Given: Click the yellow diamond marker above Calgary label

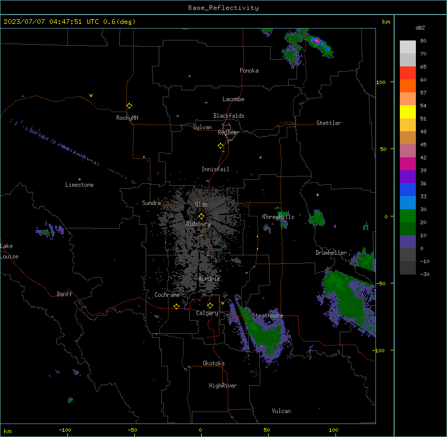Looking at the screenshot, I should point(210,306).
